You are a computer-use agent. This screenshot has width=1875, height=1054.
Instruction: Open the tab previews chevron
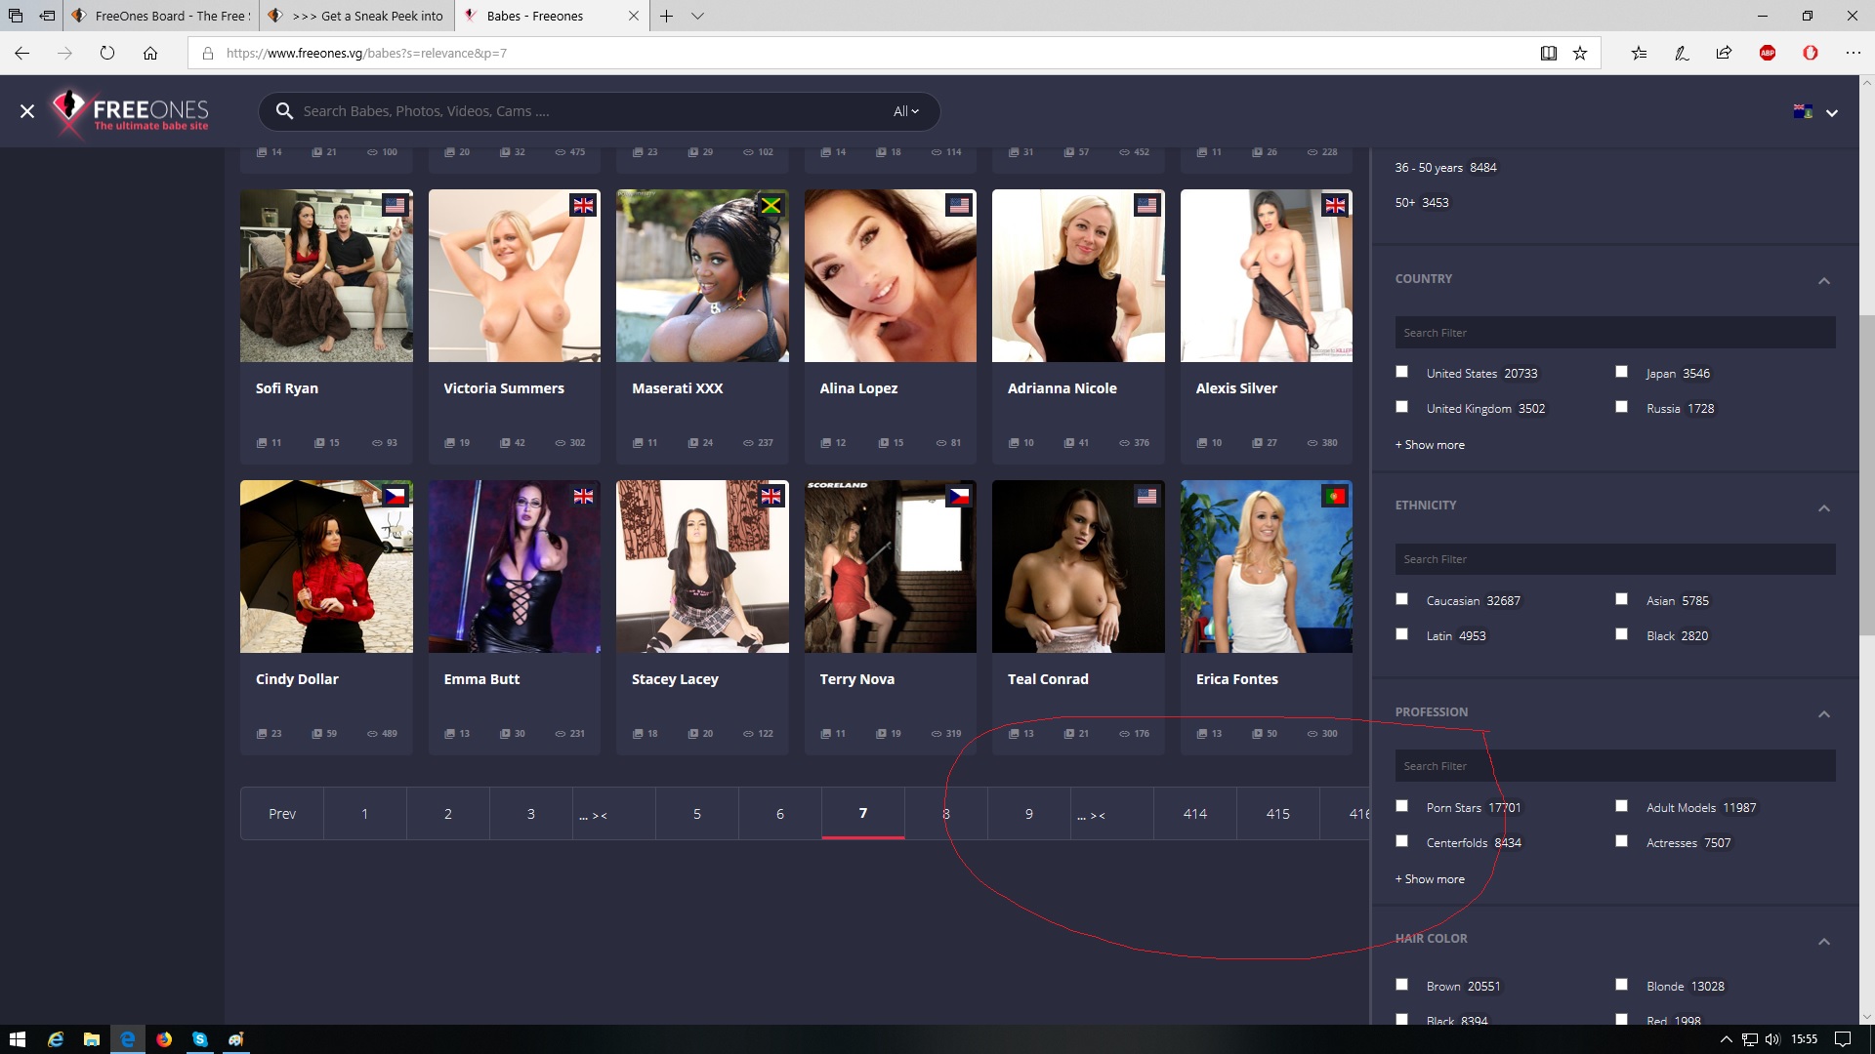pos(697,16)
